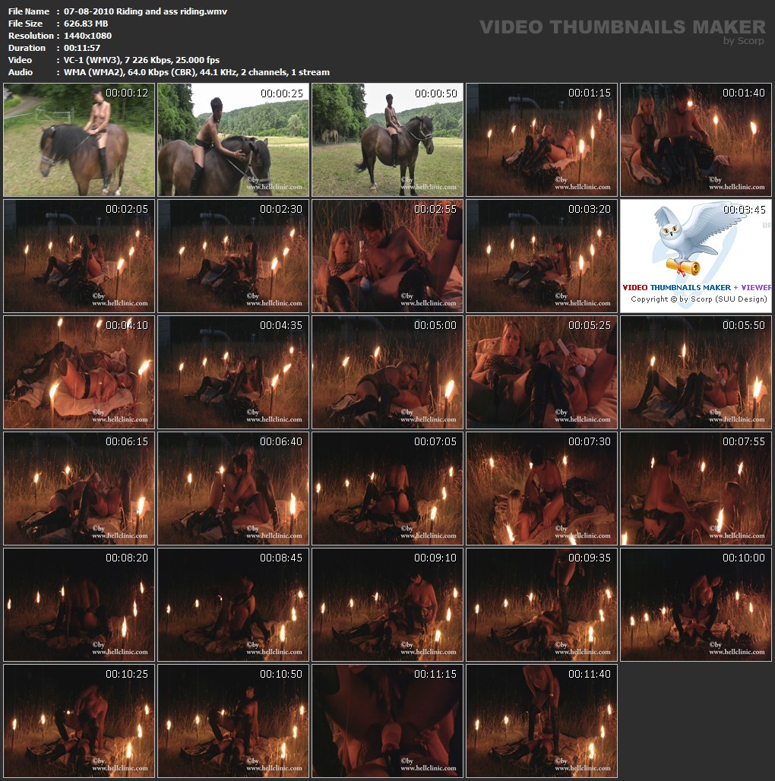Select the thumbnail stamped 00:00:50
Viewport: 775px width, 781px height.
(387, 141)
